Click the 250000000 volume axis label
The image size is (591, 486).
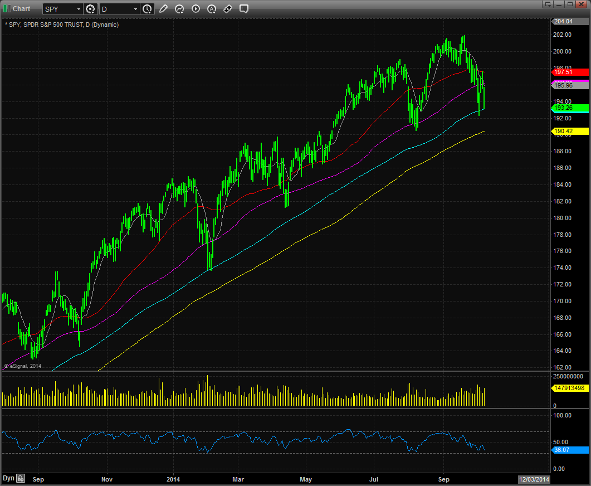point(568,376)
